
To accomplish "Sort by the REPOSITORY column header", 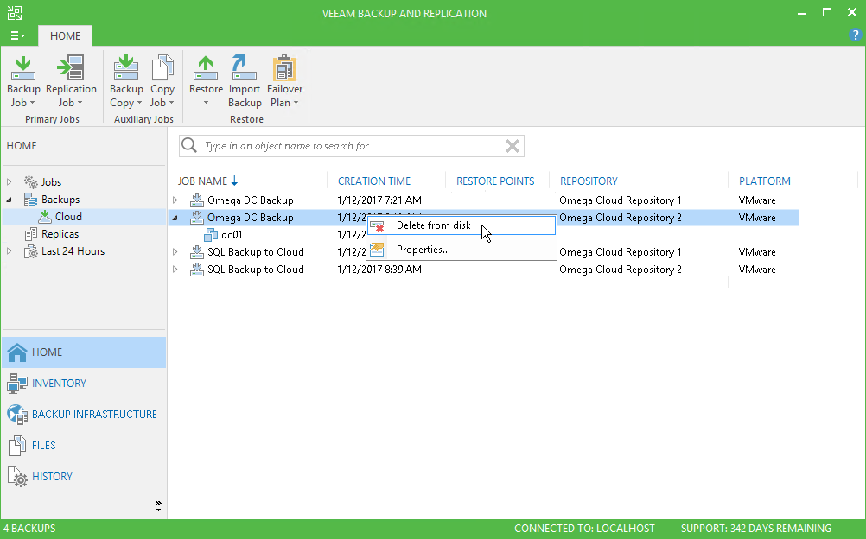I will coord(589,181).
